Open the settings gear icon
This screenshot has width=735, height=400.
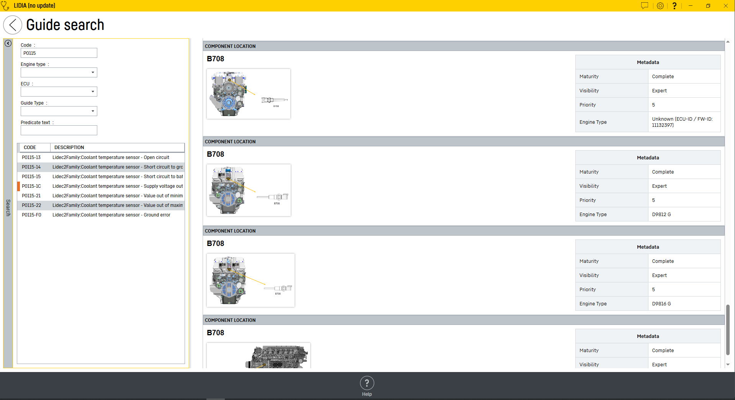(x=660, y=6)
